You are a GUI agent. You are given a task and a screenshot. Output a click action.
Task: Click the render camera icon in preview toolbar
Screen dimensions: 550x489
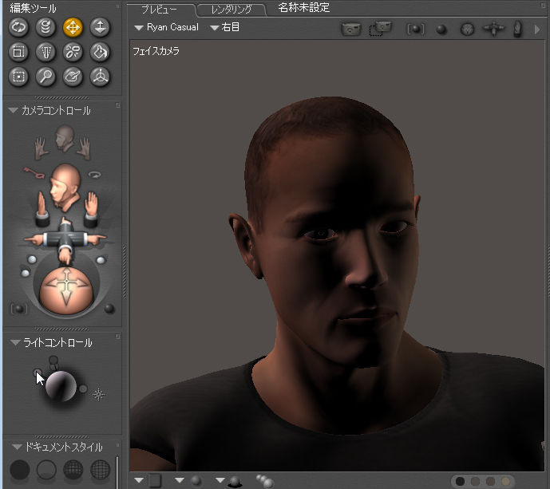click(x=350, y=29)
